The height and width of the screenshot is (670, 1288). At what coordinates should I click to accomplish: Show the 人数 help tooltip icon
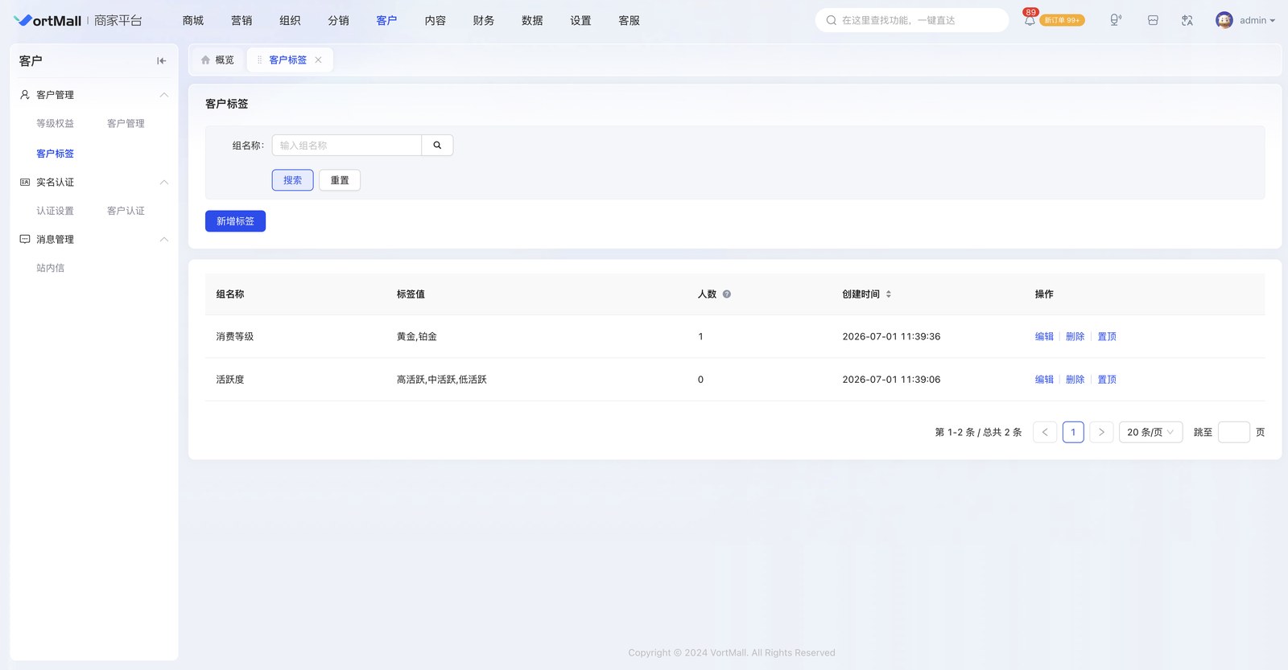point(727,294)
